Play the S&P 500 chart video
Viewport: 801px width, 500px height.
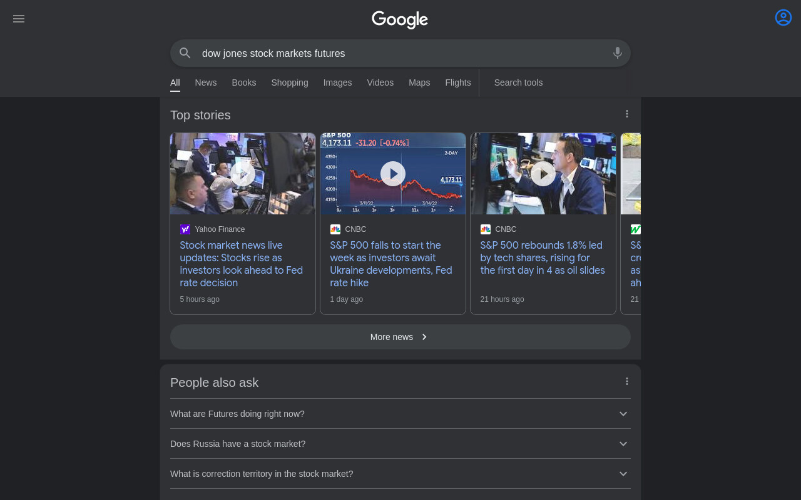[x=393, y=174]
